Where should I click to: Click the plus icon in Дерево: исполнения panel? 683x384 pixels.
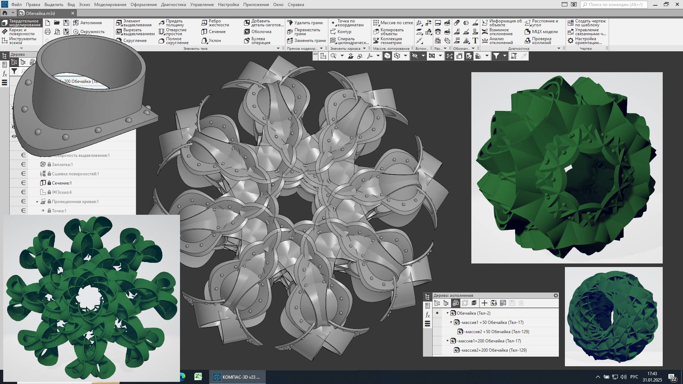tap(484, 303)
